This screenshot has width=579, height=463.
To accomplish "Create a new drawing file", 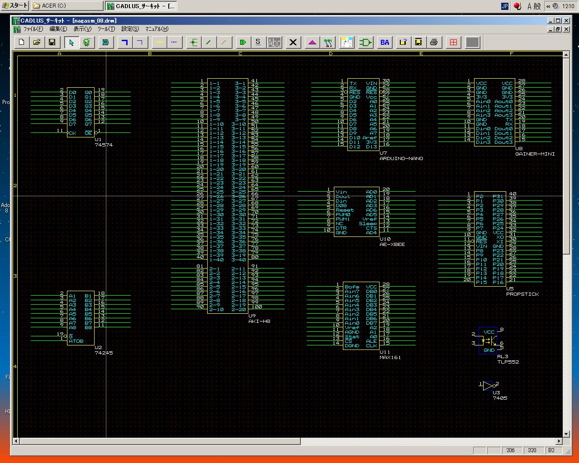I will point(22,43).
